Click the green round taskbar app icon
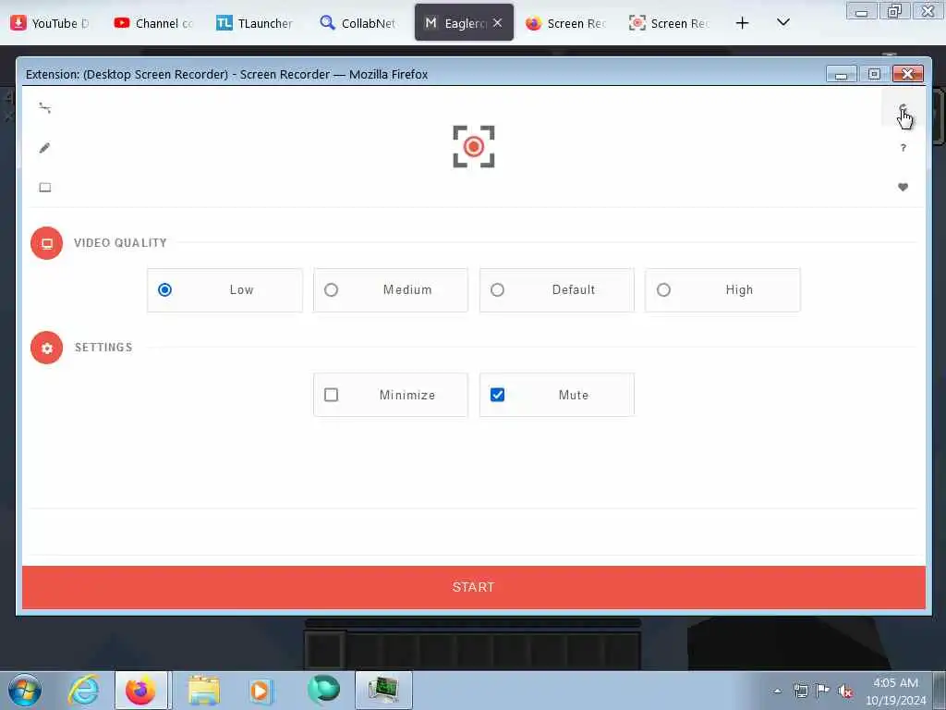 (323, 690)
